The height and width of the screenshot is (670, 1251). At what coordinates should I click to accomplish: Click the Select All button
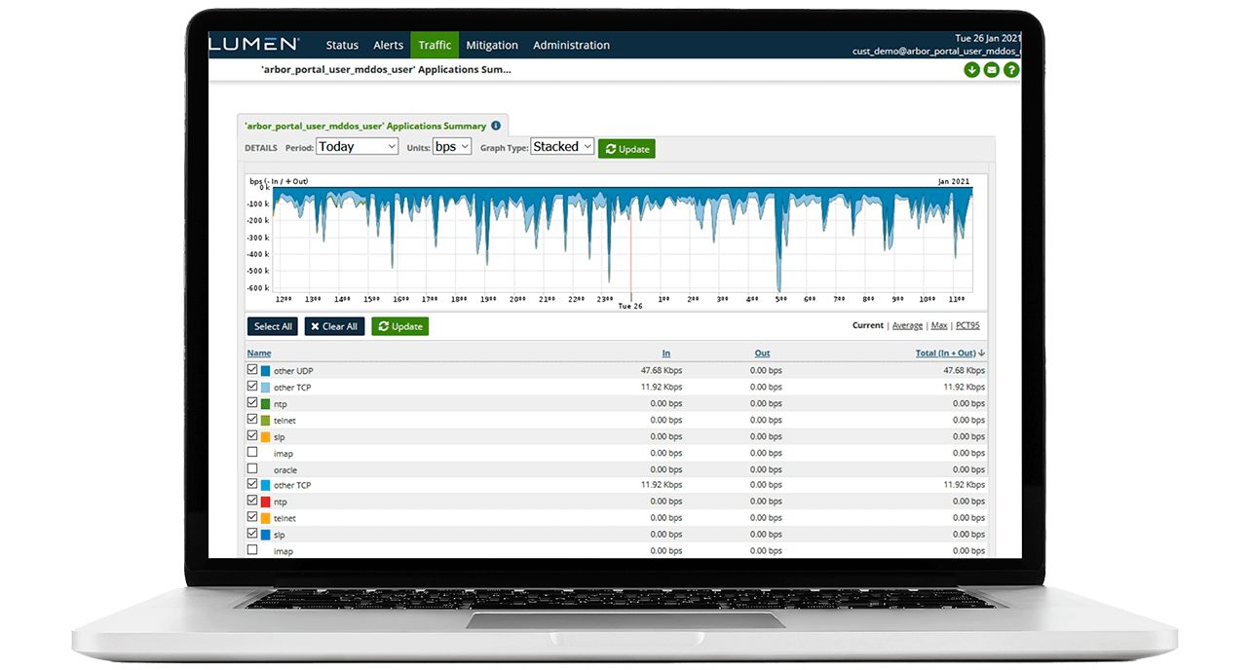pos(273,326)
